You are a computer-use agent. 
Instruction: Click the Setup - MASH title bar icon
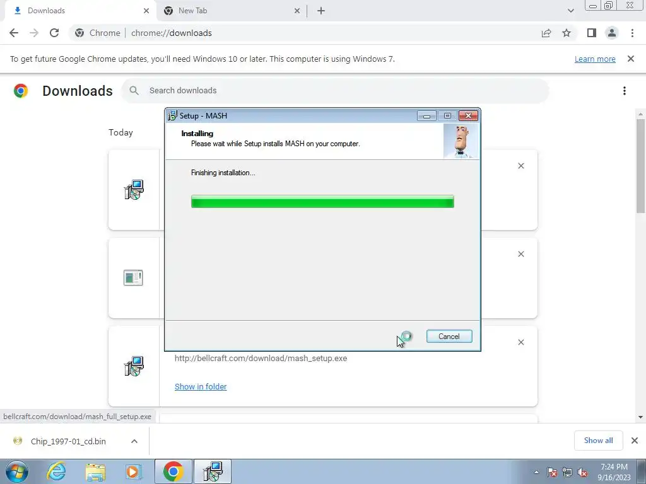[172, 116]
